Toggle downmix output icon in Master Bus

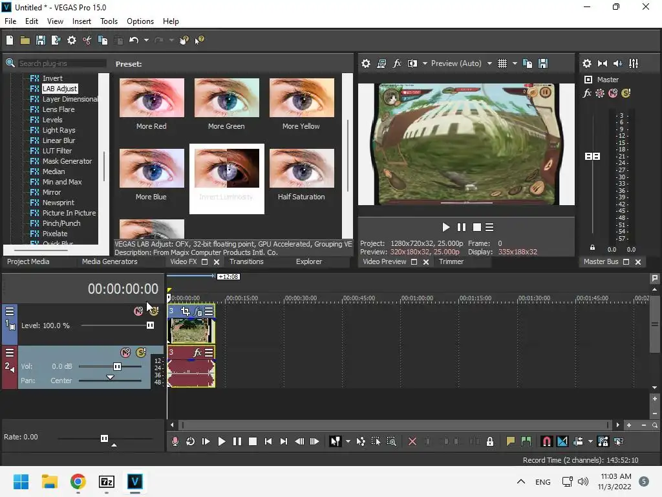603,63
